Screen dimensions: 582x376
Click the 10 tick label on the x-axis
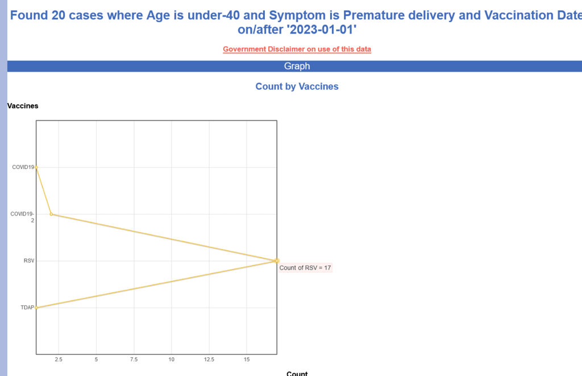coord(172,360)
